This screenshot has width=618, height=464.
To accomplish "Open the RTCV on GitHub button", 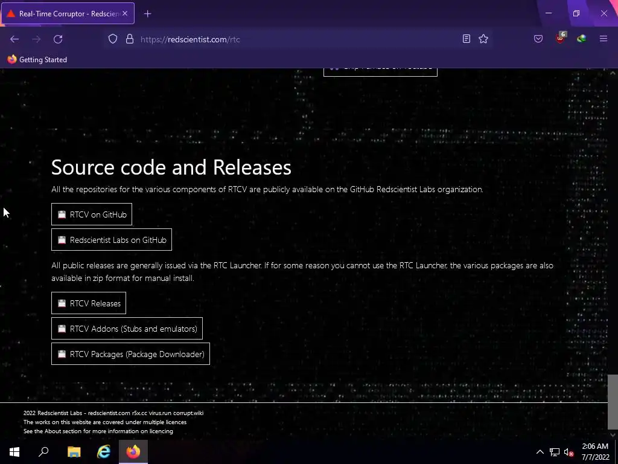I will point(92,214).
